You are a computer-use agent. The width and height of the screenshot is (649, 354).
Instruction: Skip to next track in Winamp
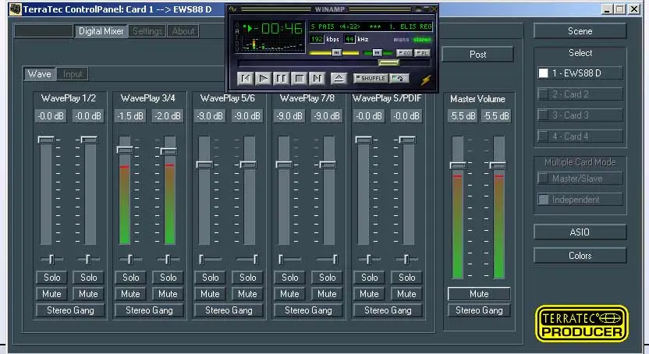coord(317,78)
